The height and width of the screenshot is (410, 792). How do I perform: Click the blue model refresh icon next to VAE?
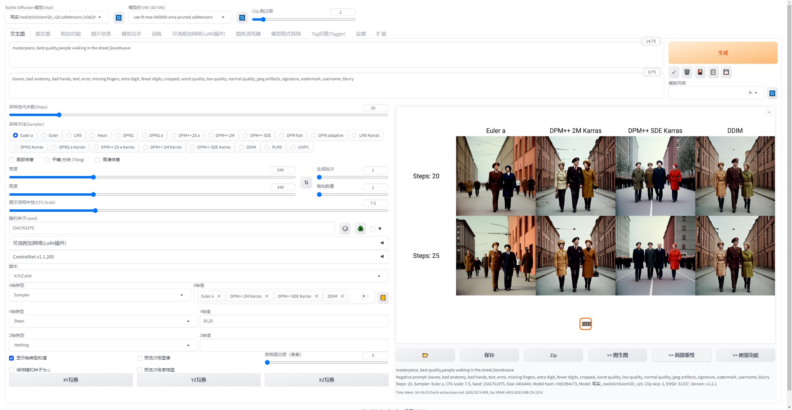(x=241, y=17)
